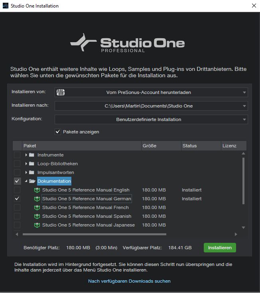Expand the Impulsantworten tree node
Image resolution: width=260 pixels, height=293 pixels.
[26, 172]
